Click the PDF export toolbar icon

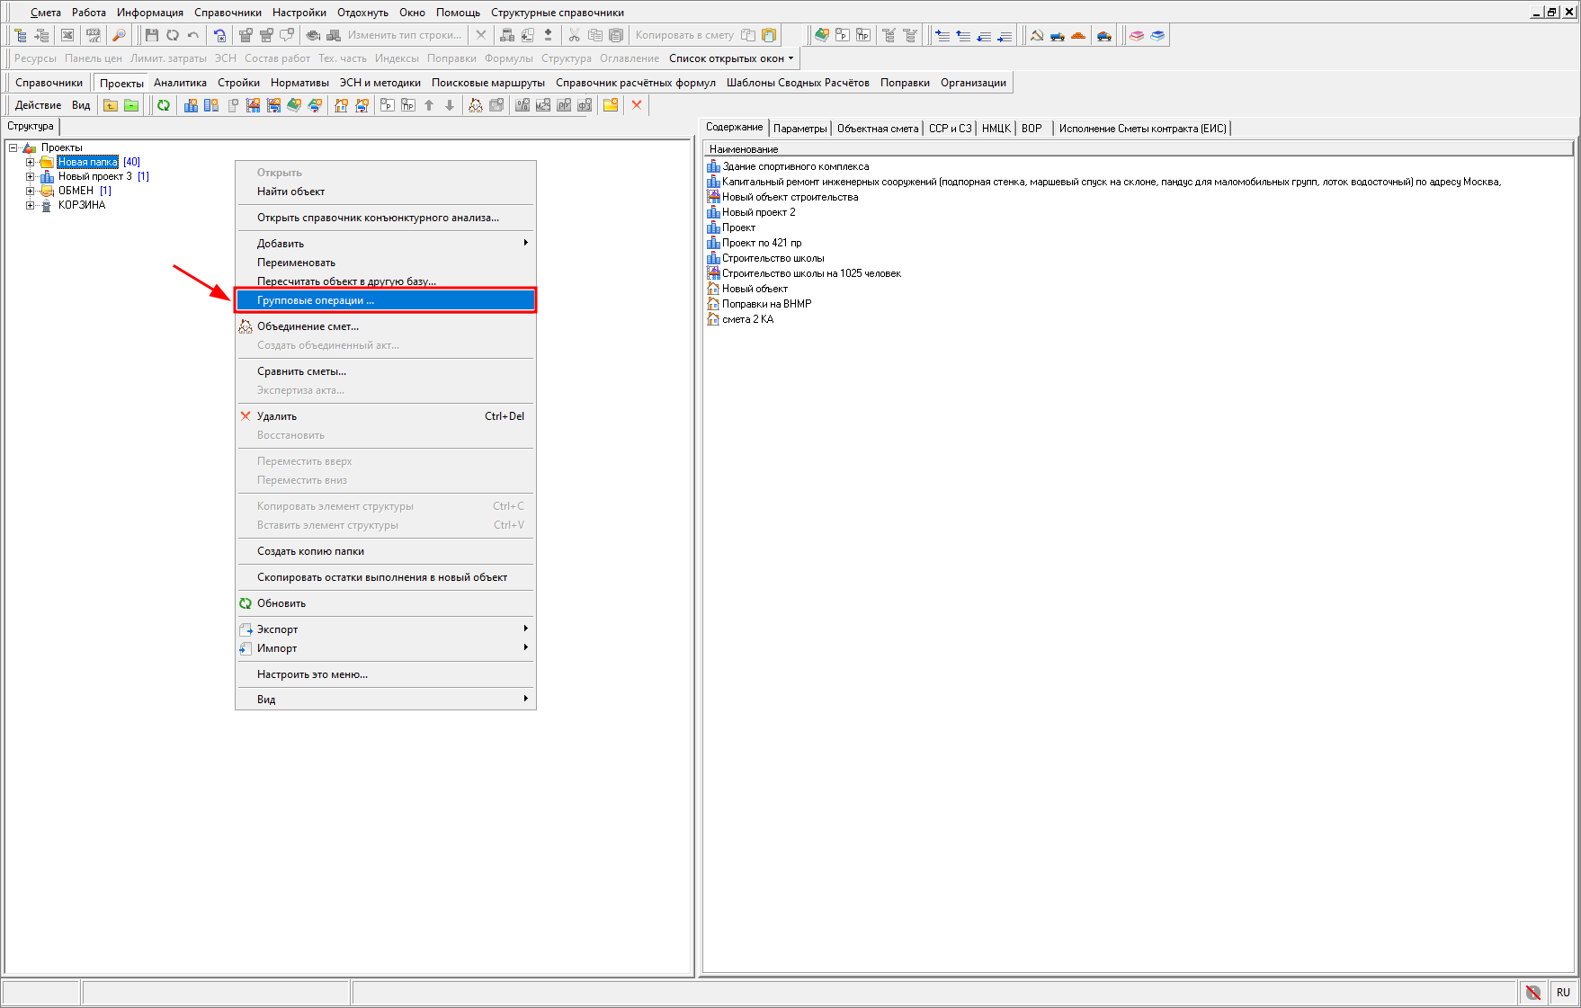coord(93,35)
